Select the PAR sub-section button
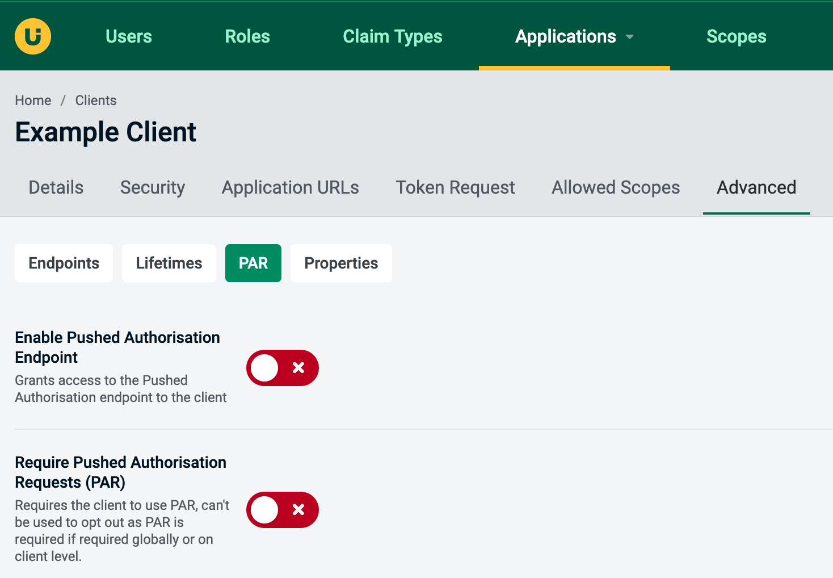The width and height of the screenshot is (833, 578). pyautogui.click(x=253, y=263)
